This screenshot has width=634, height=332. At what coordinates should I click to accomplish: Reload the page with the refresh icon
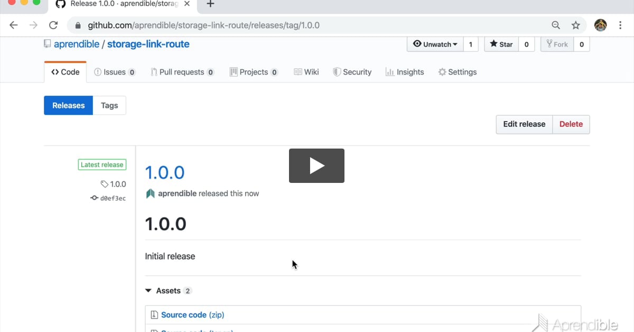point(53,25)
